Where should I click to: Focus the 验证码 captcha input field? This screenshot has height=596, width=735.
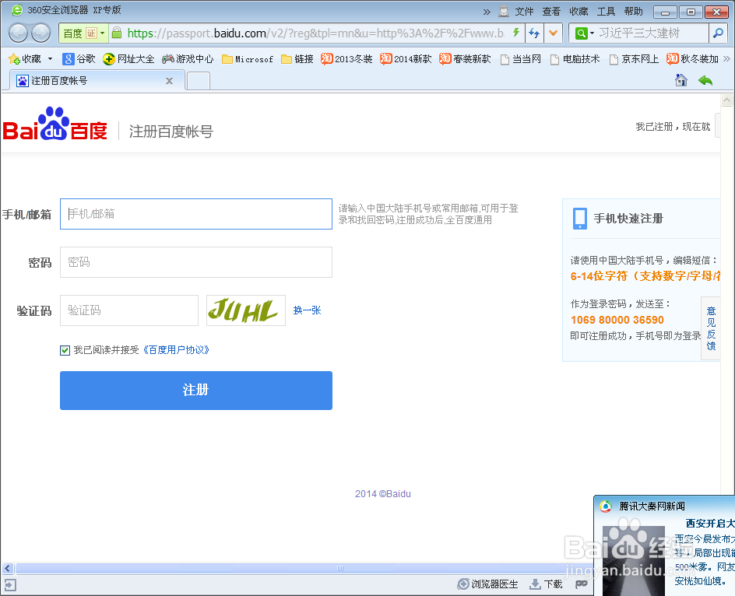point(129,310)
